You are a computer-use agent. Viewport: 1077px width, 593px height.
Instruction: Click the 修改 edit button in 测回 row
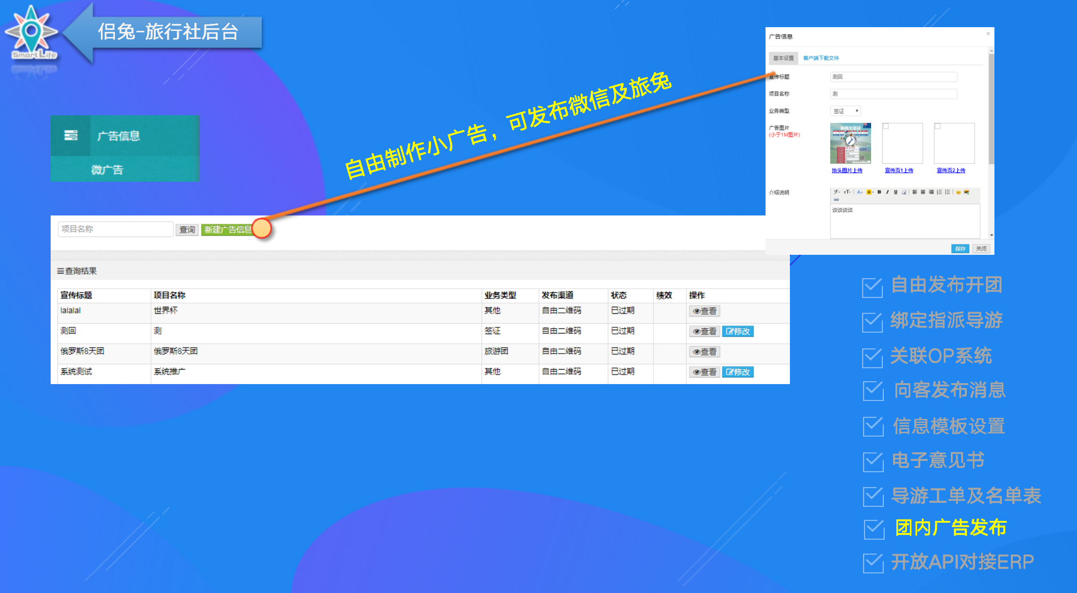click(738, 331)
